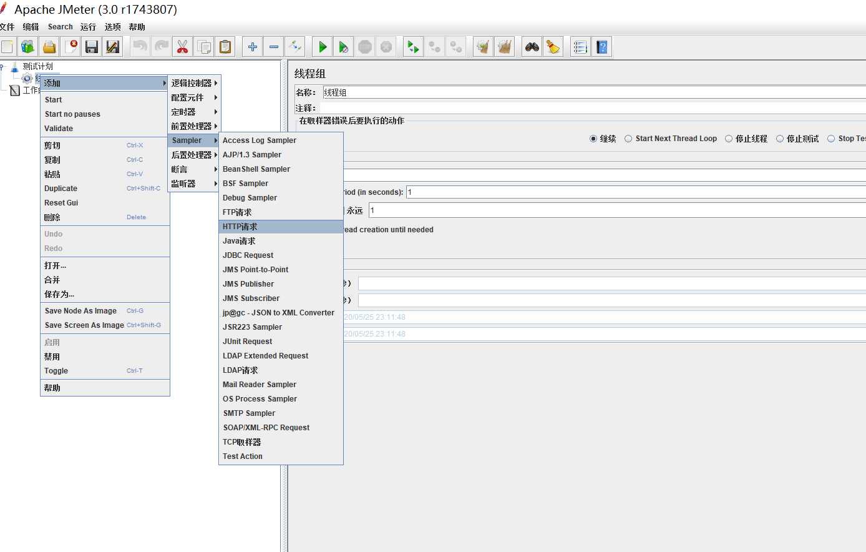Image resolution: width=866 pixels, height=552 pixels.
Task: Select the 停止线程 radio button
Action: pos(729,139)
